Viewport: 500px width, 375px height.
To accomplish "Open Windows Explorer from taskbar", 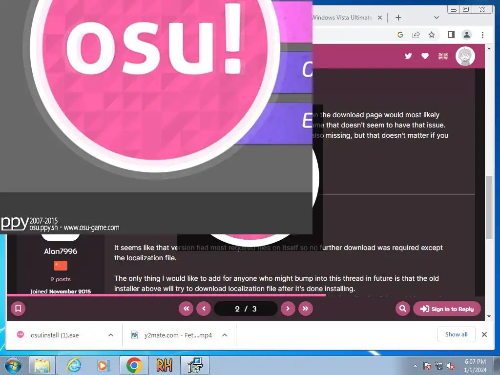I will (42, 365).
